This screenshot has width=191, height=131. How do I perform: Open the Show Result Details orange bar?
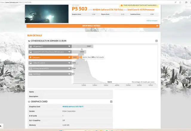[93, 26]
